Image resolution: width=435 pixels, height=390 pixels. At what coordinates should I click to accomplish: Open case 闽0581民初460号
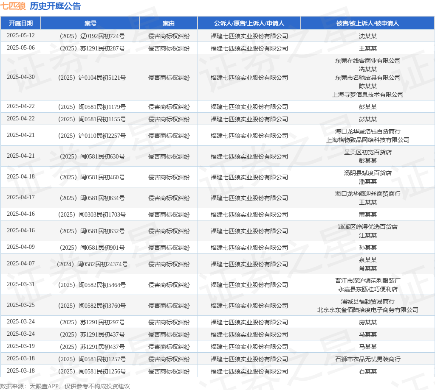(x=92, y=178)
